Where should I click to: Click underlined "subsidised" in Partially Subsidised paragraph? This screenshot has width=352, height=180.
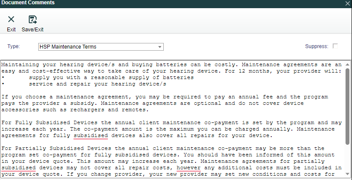click(x=18, y=168)
